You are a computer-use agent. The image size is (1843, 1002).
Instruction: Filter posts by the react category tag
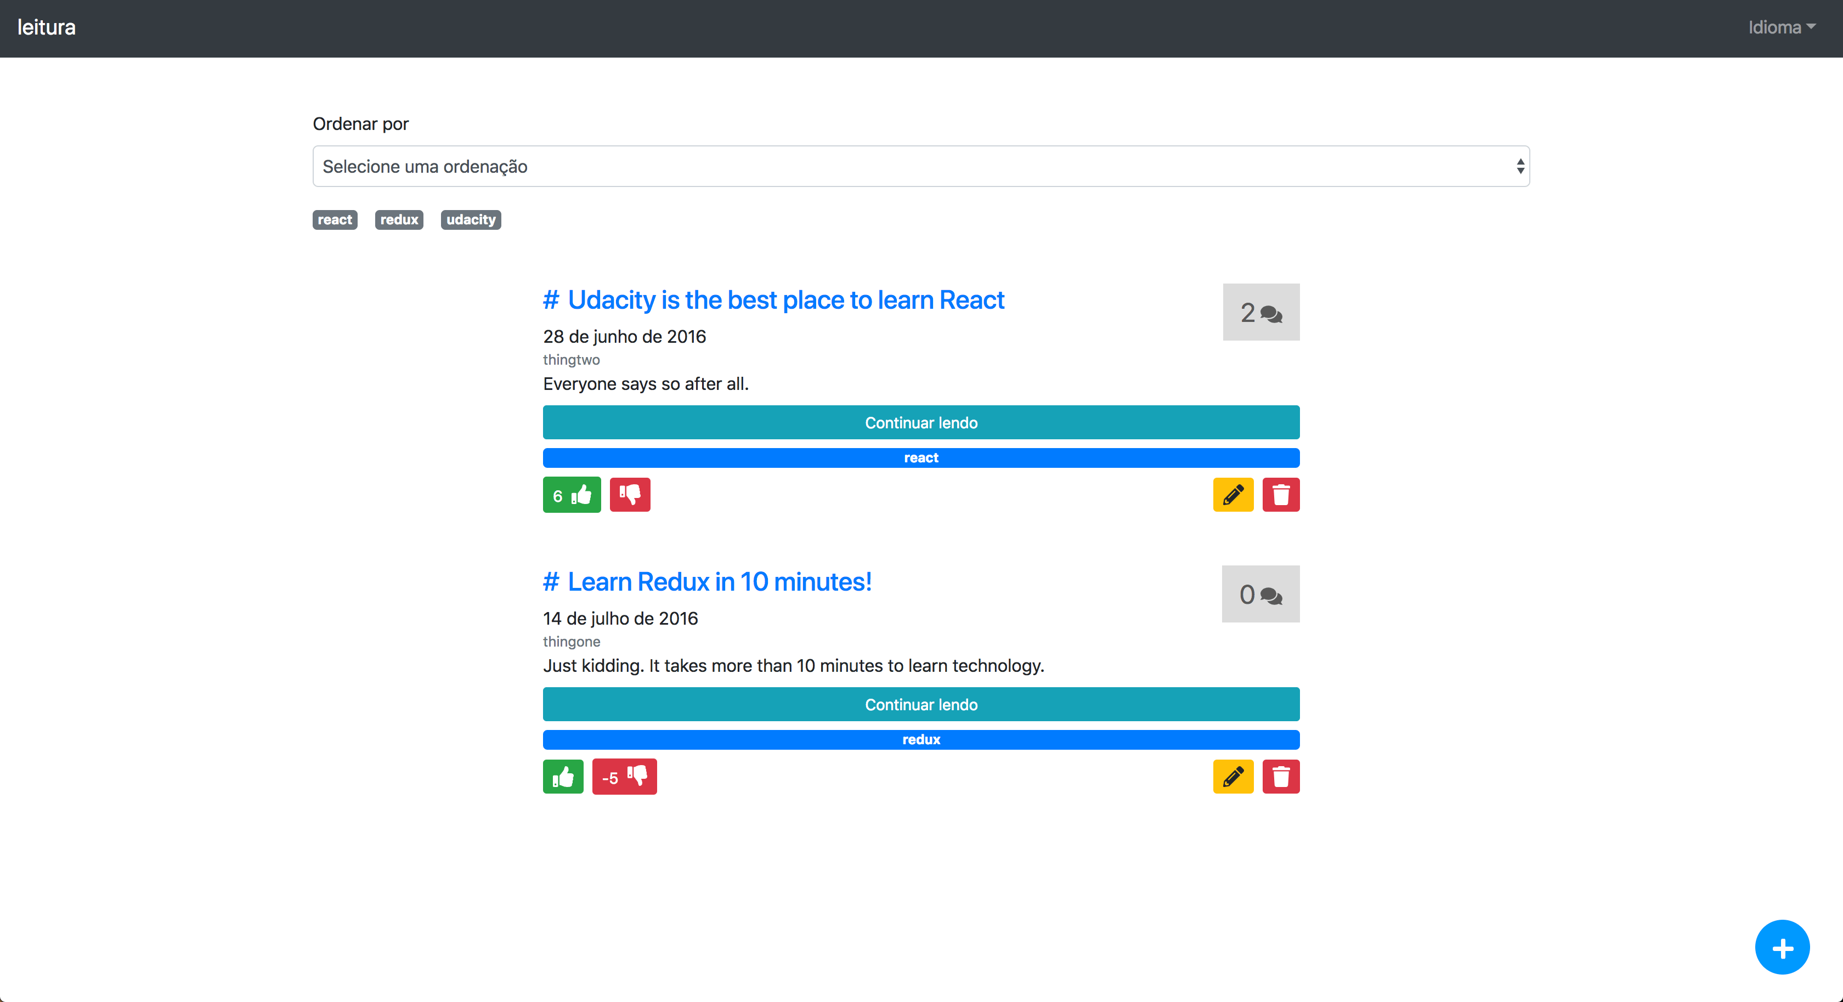tap(335, 219)
